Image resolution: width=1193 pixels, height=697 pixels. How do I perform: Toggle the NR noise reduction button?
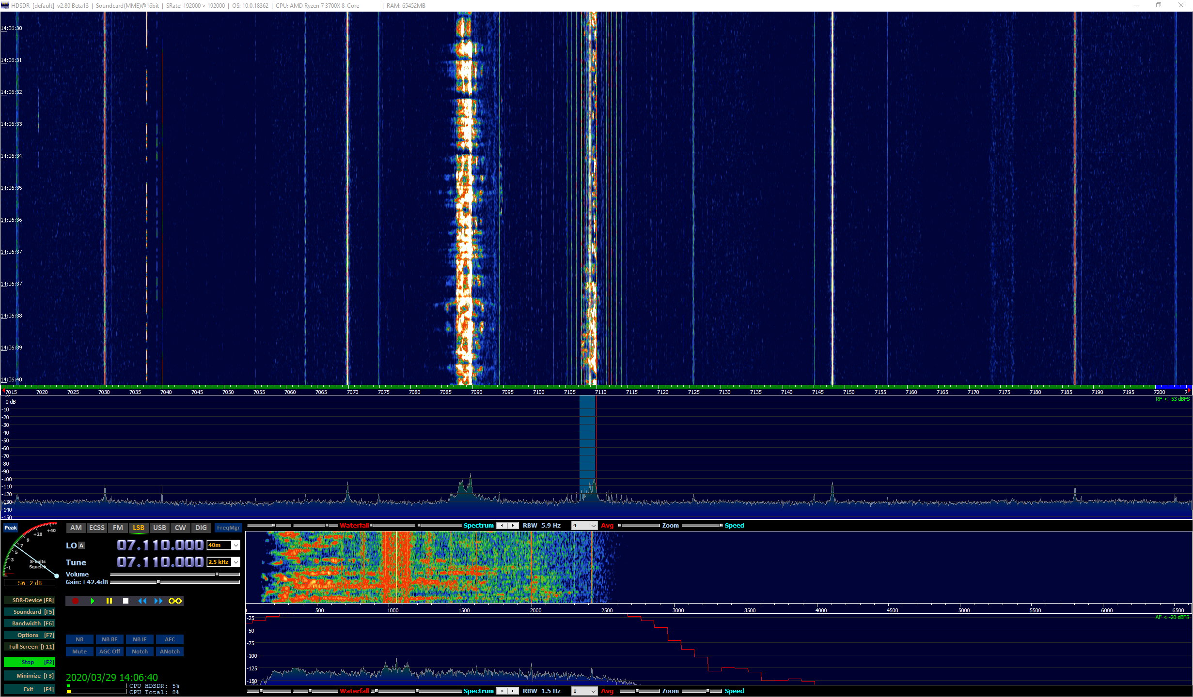click(x=79, y=639)
